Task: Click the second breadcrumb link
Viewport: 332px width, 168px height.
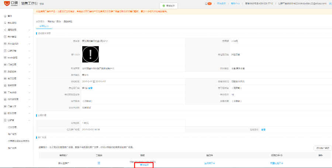Action: [x=54, y=22]
